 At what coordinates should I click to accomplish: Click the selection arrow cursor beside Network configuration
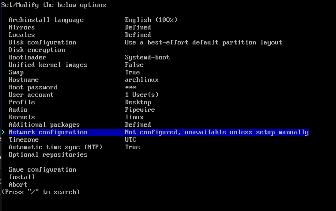(3, 132)
